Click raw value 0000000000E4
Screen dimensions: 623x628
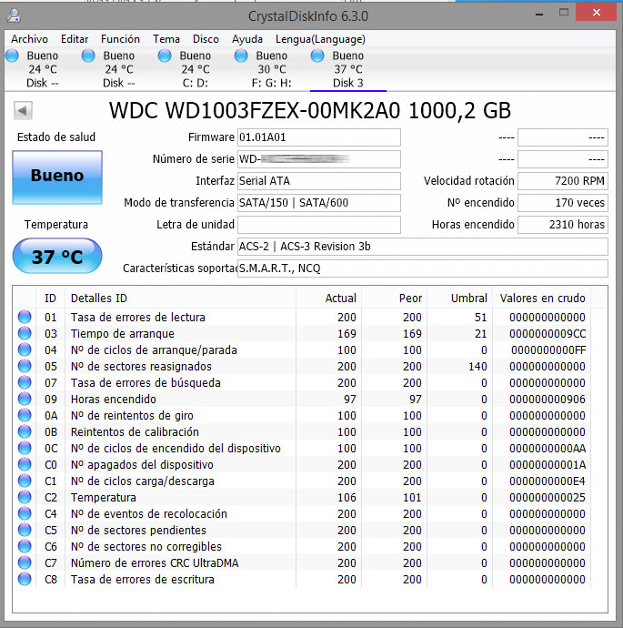pos(548,481)
